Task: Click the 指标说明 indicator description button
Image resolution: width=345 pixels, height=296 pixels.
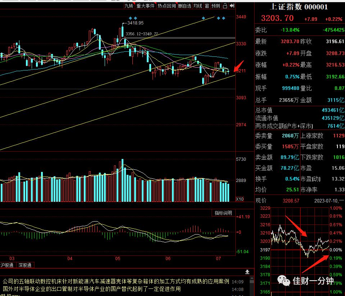Action: [x=223, y=213]
